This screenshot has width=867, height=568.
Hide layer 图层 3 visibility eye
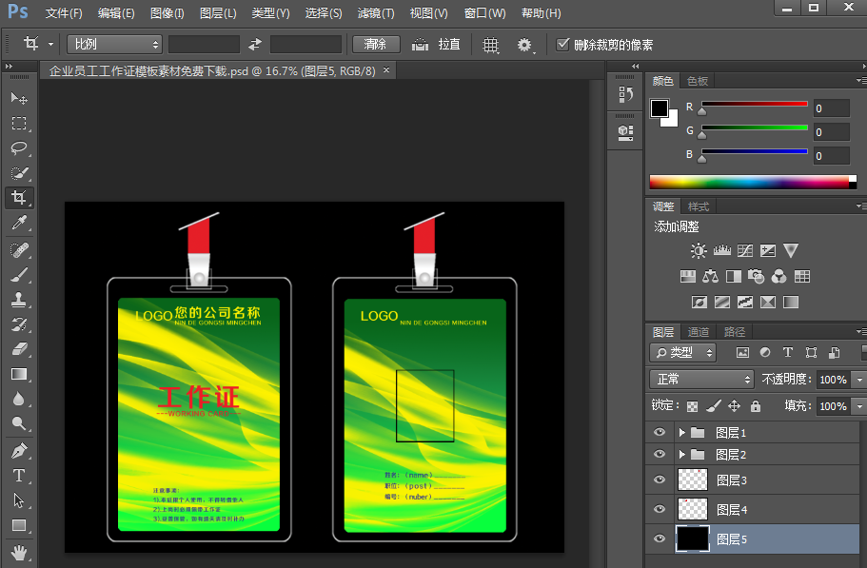pos(659,480)
